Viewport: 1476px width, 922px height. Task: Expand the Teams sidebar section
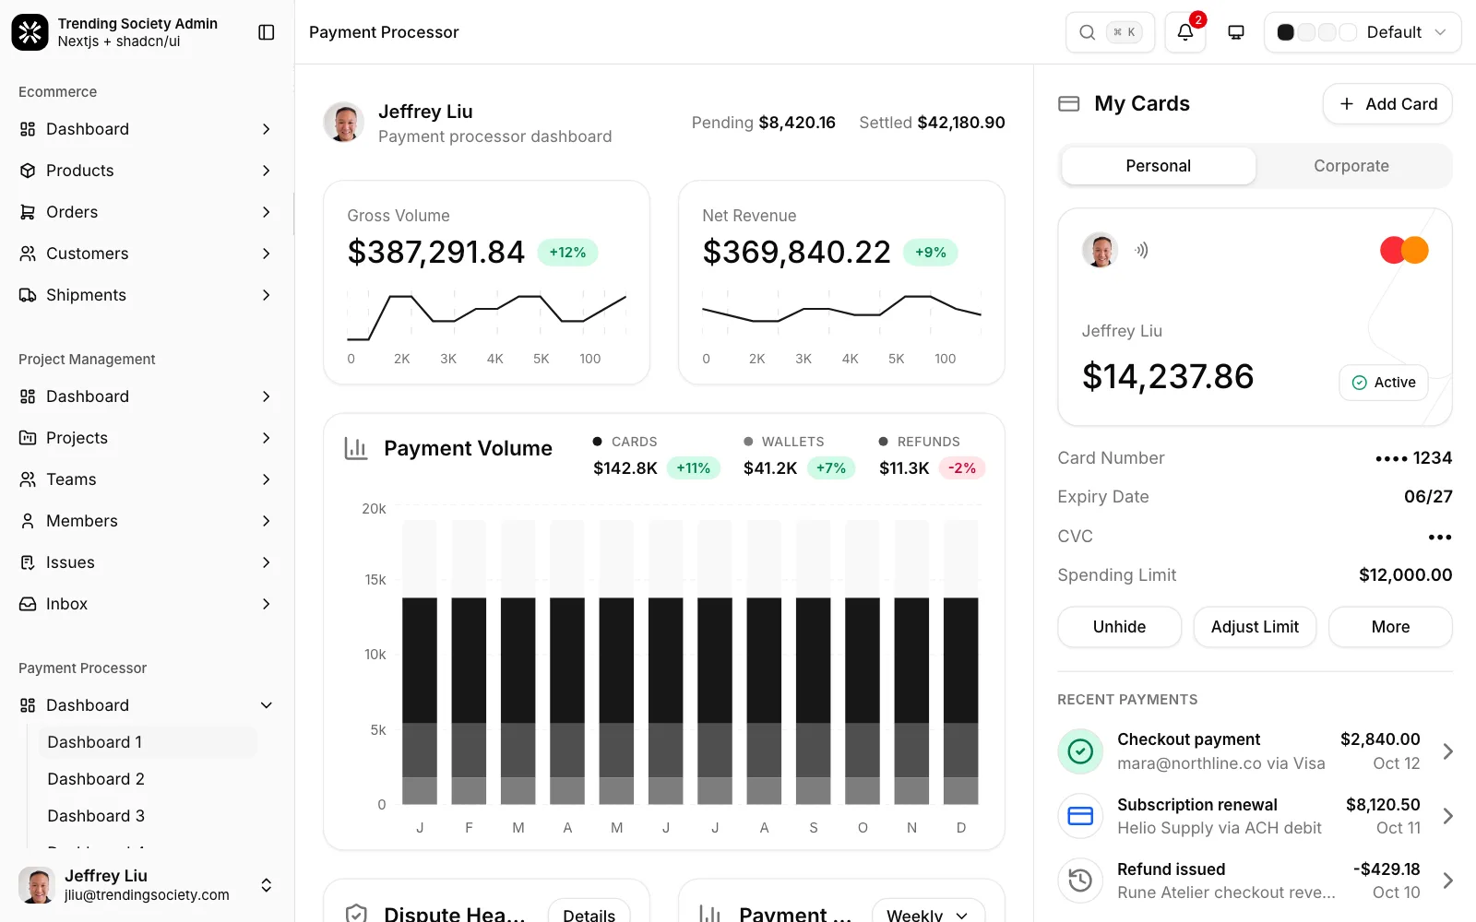tap(266, 479)
